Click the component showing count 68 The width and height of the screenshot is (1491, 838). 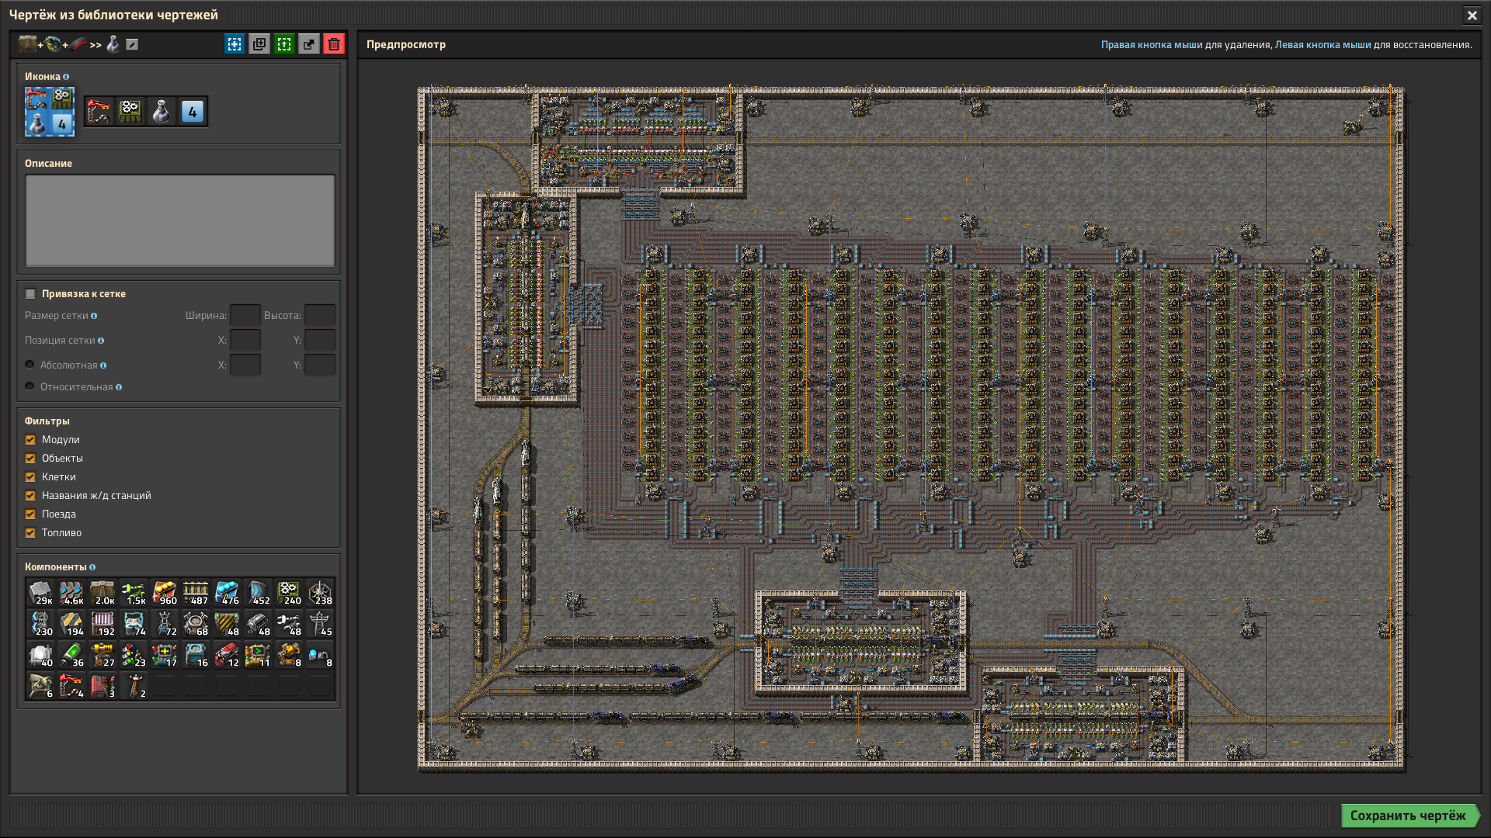point(196,624)
